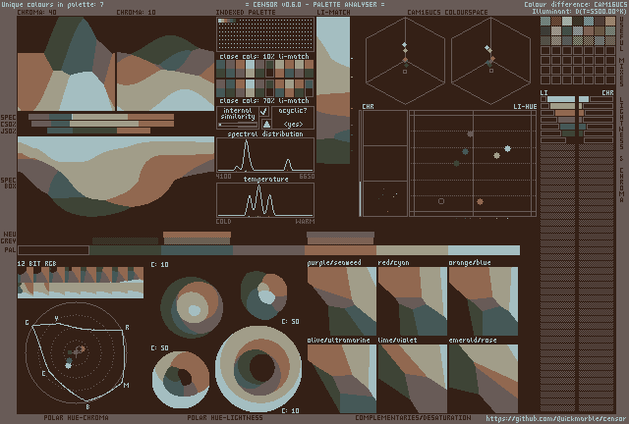Click the polar hue-chroma circular diagram
Viewport: 629px width, 424px height.
[79, 351]
